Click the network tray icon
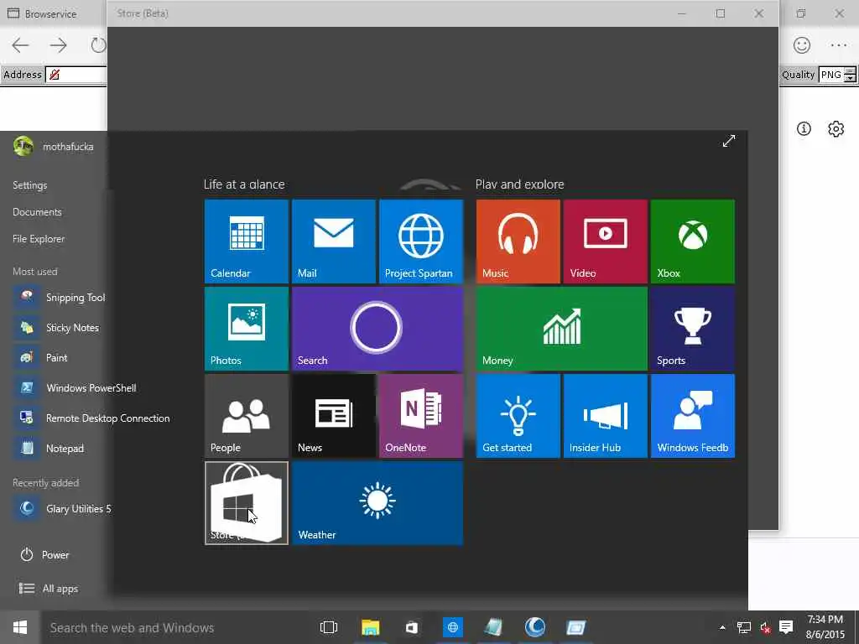 744,627
